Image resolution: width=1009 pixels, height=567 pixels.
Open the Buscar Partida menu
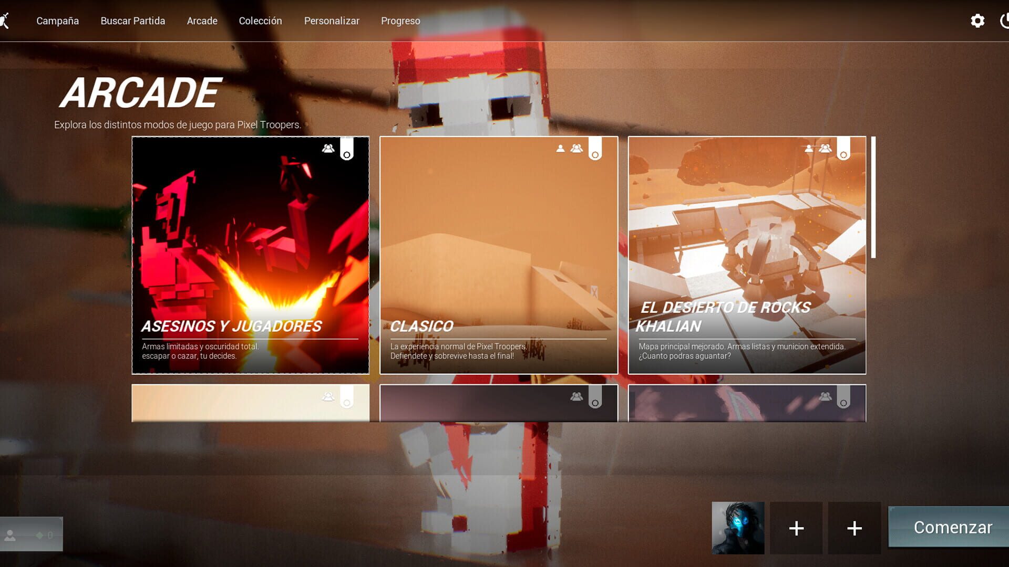coord(132,20)
